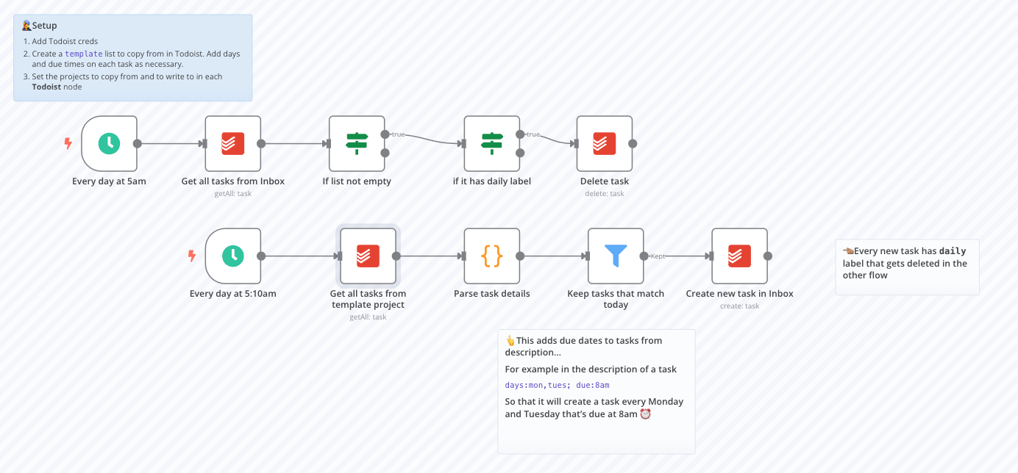Viewport: 1018px width, 473px height.
Task: Click the 'If list not empty' node icon
Action: click(357, 143)
